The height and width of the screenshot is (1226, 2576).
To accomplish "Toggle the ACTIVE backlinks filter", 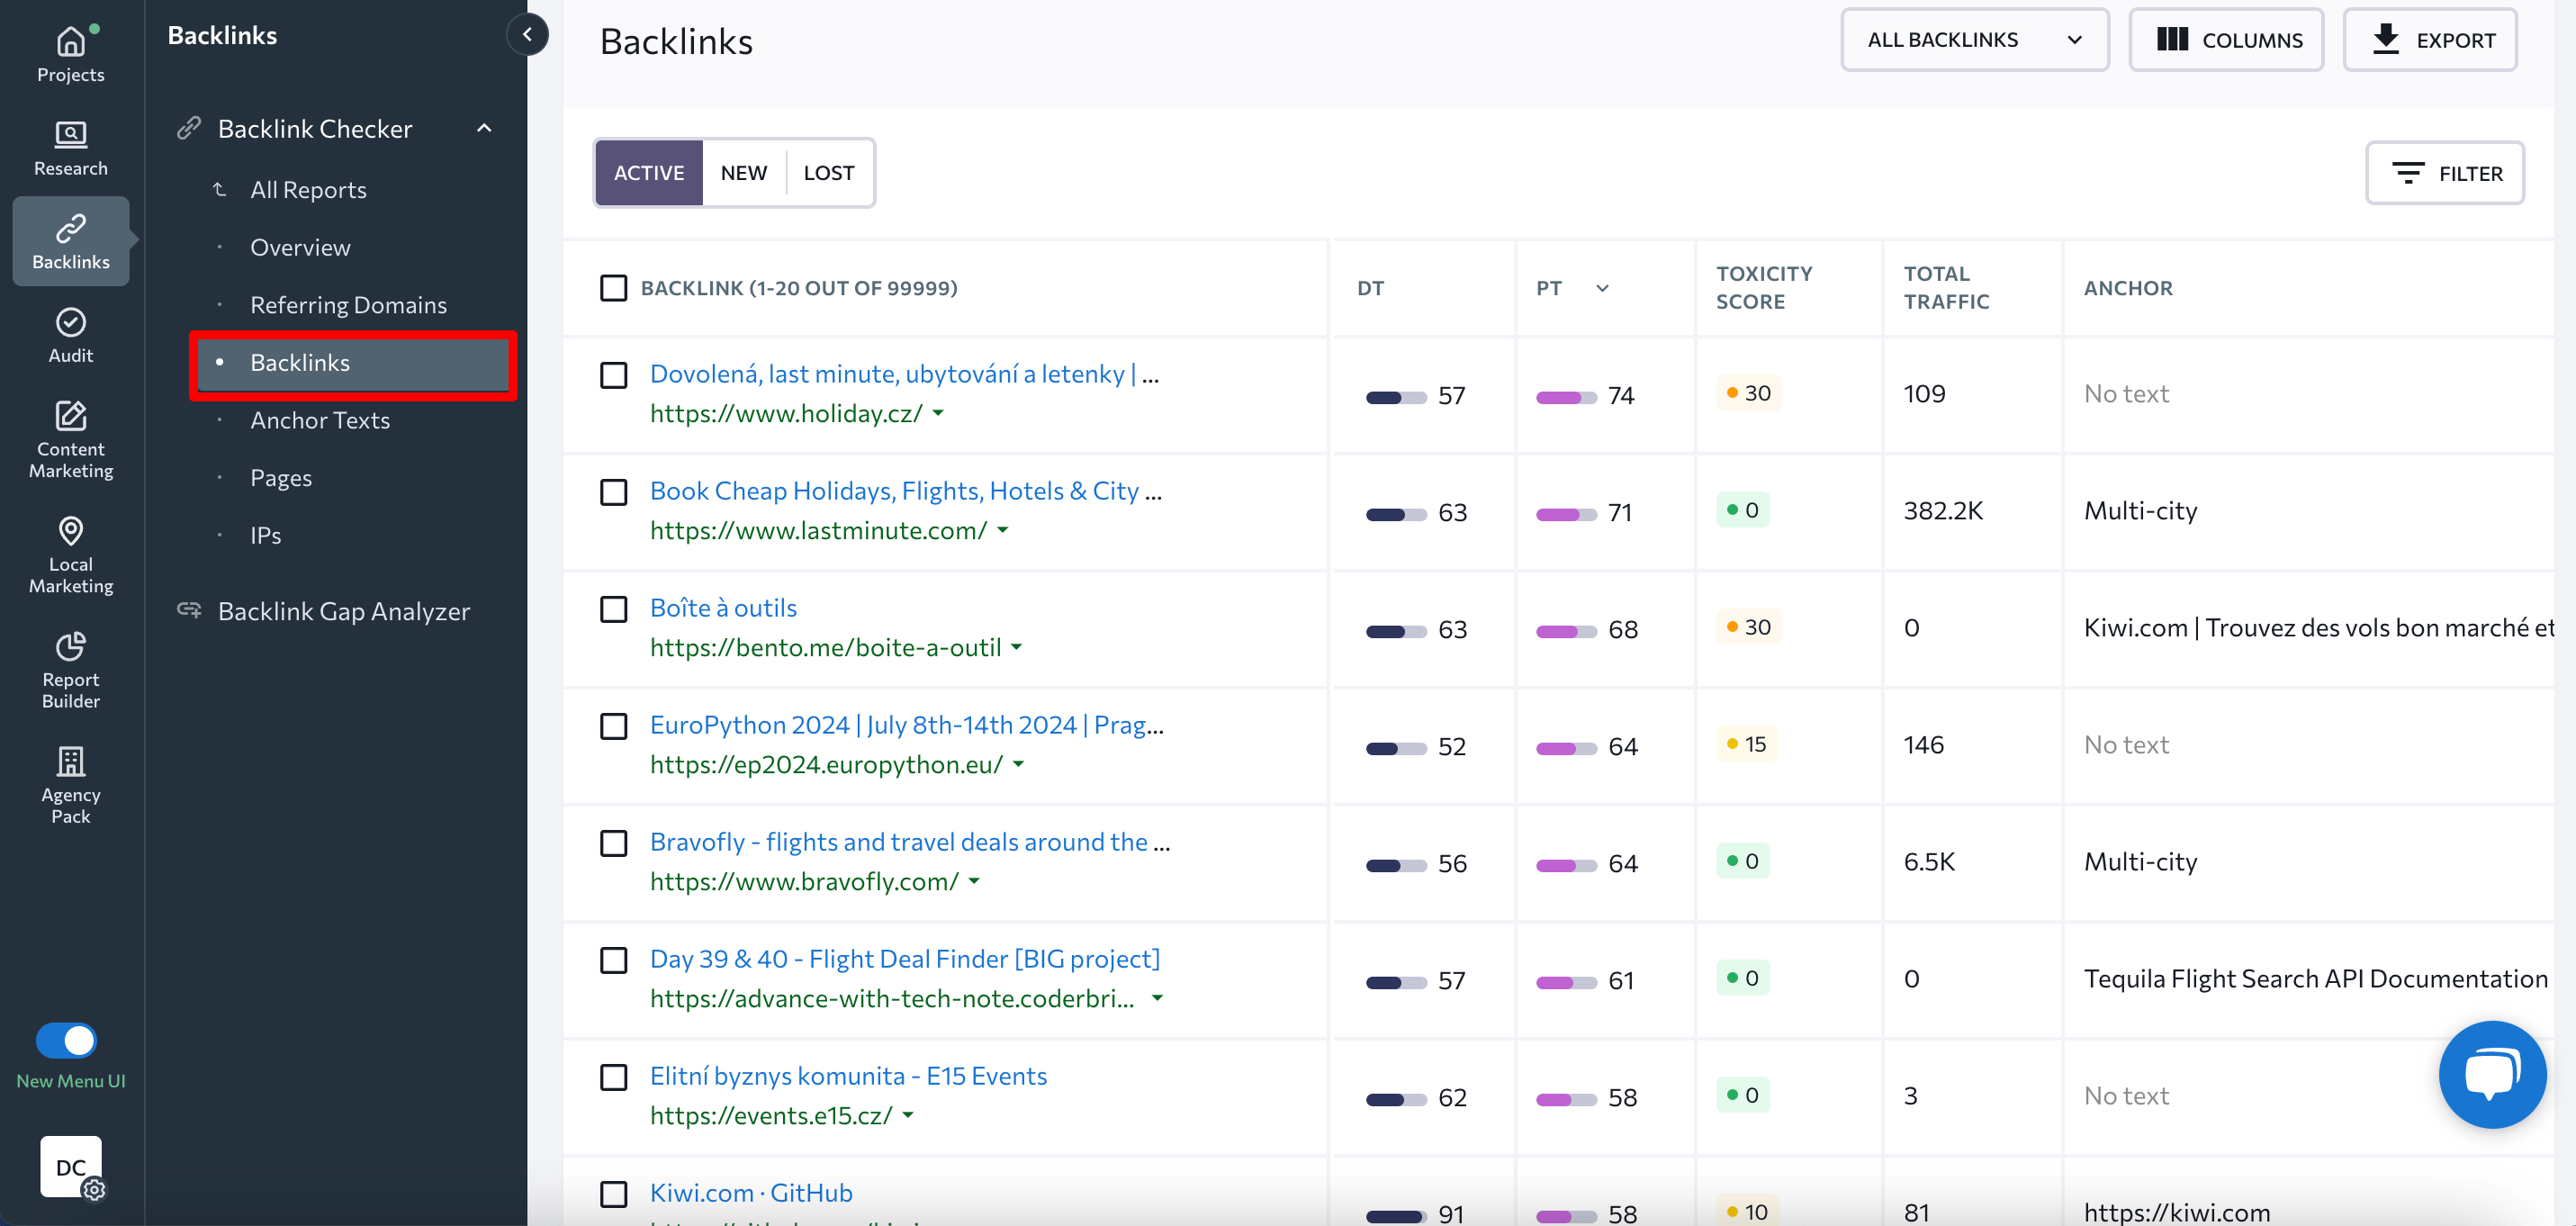I will 649,171.
